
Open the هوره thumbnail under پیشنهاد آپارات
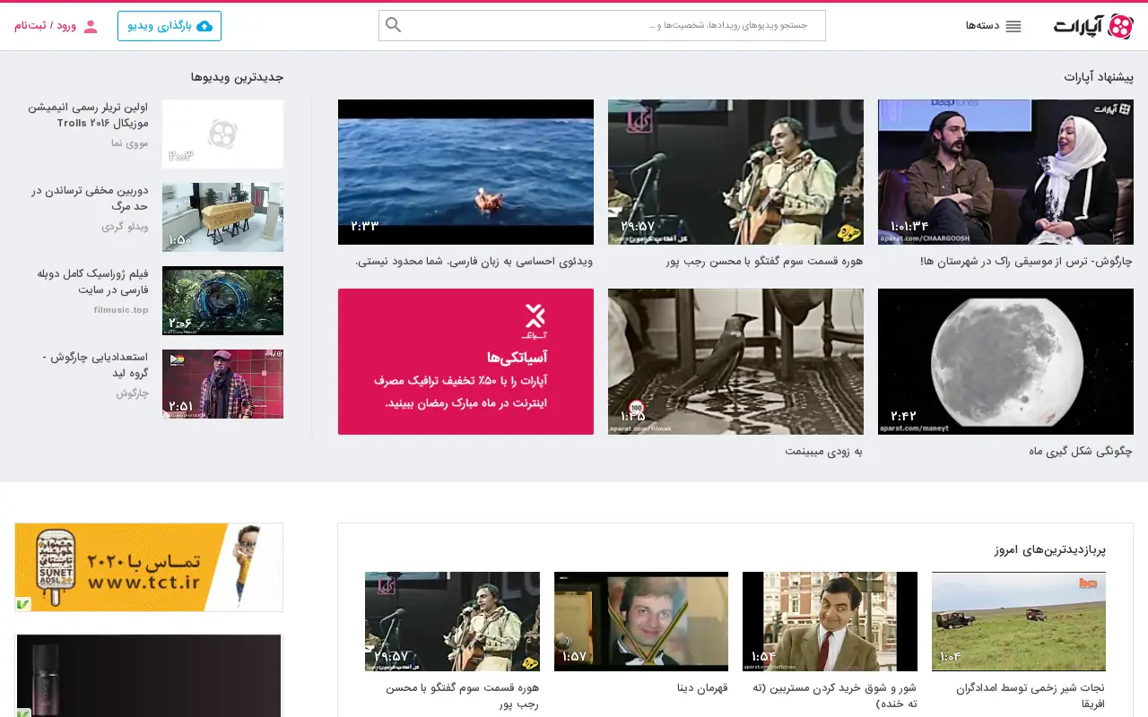coord(735,172)
